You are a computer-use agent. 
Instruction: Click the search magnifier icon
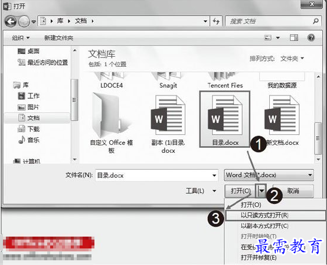click(x=316, y=21)
